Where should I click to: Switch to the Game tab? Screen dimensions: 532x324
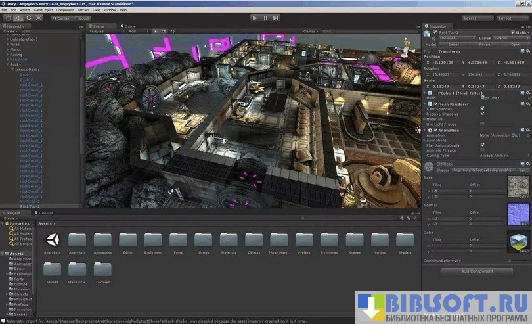tap(129, 26)
